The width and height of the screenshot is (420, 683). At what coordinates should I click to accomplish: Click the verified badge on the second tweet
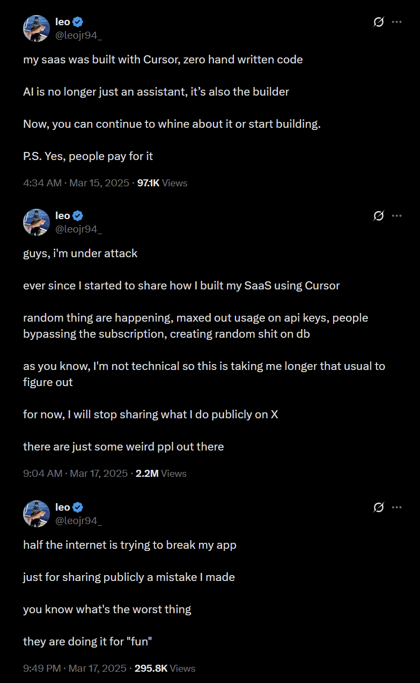point(78,216)
